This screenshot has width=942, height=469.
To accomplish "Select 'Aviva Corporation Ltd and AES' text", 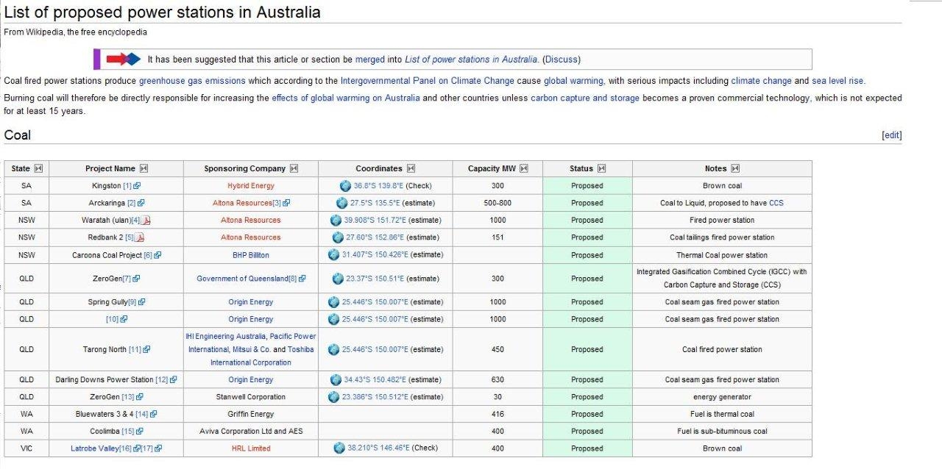I will coord(251,432).
